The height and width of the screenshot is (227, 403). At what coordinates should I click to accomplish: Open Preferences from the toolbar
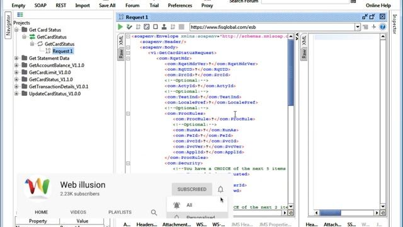tap(180, 6)
